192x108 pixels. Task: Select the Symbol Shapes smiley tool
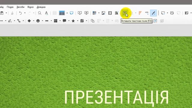[38, 21]
